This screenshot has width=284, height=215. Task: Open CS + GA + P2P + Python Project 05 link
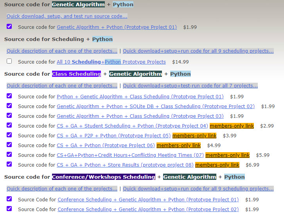point(114,136)
